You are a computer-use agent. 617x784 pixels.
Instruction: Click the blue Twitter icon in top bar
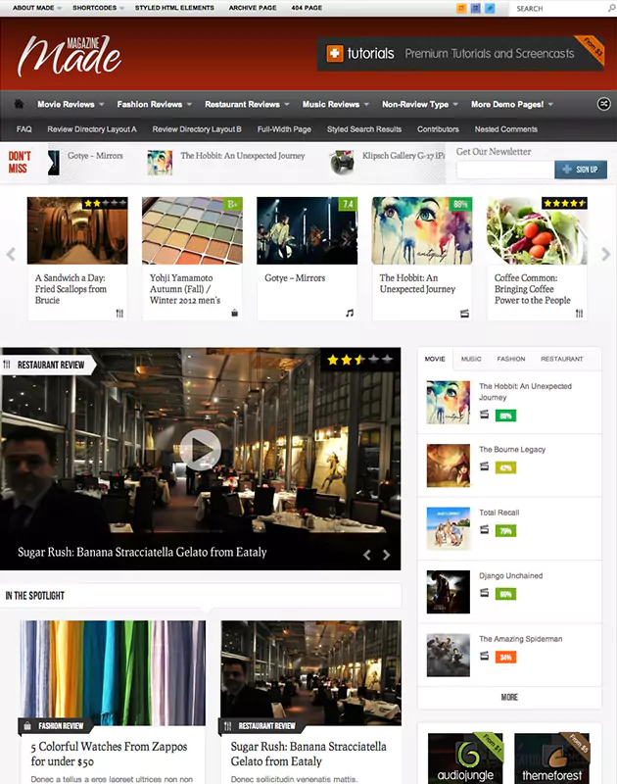[x=490, y=8]
